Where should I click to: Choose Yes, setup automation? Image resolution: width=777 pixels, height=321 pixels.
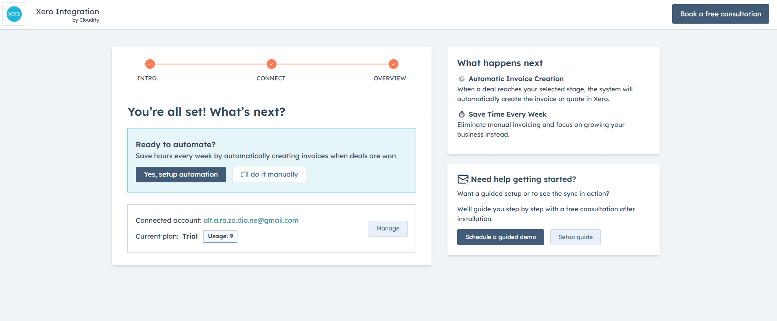coord(181,175)
